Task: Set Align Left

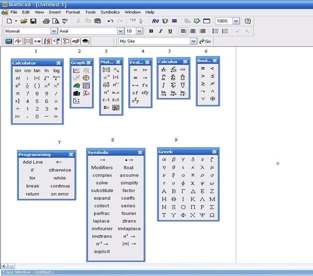Action: 183,31
